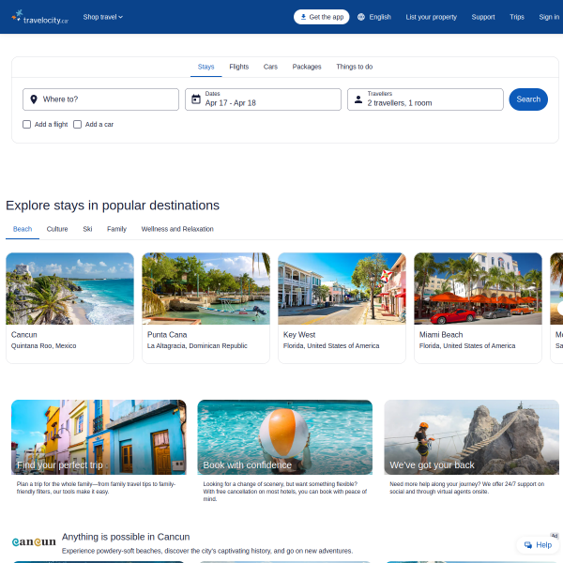The height and width of the screenshot is (563, 563).
Task: Open the Cancun destination photo
Action: (69, 289)
